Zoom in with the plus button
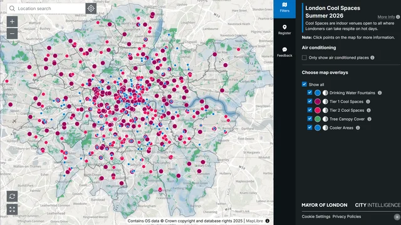 [x=12, y=22]
